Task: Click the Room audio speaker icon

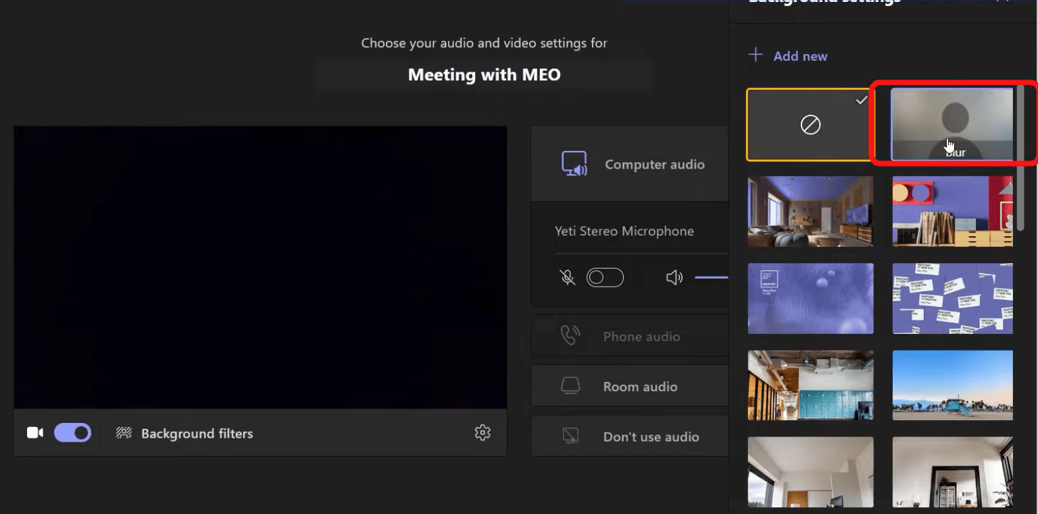Action: (x=570, y=385)
